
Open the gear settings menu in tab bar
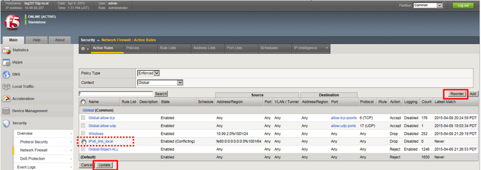[x=85, y=48]
